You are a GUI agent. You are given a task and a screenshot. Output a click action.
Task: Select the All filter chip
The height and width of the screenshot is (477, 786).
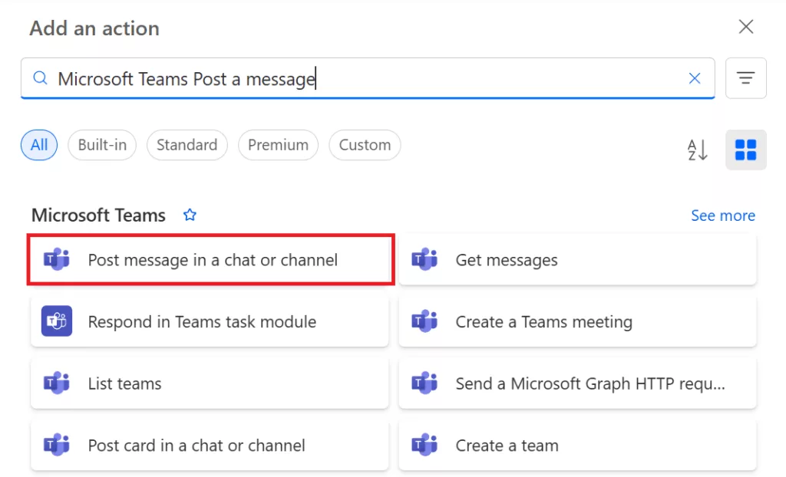click(x=39, y=145)
